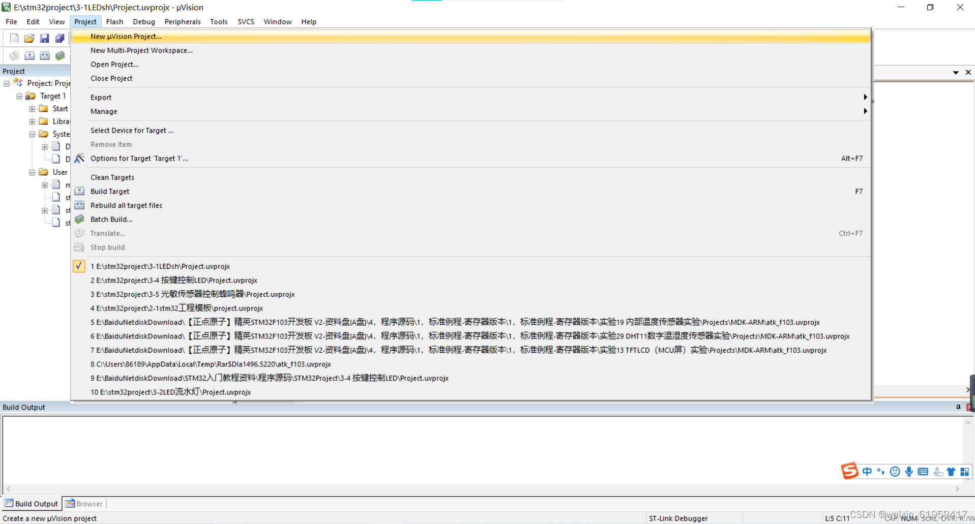Select checked recent project 3-1LEDsh
Image resolution: width=975 pixels, height=524 pixels.
[470, 266]
